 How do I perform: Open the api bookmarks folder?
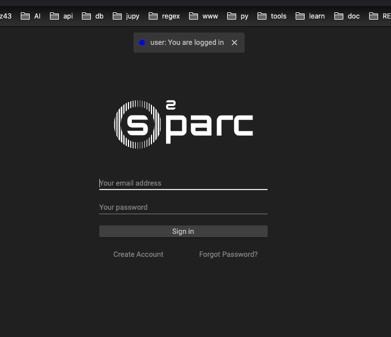tap(61, 16)
